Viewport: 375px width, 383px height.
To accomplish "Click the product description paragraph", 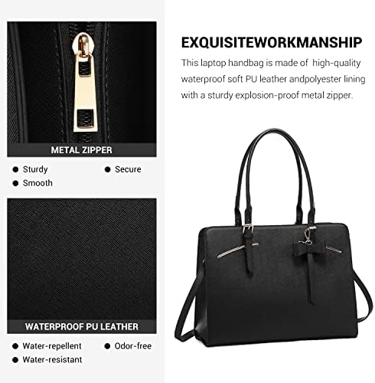I will [273, 79].
